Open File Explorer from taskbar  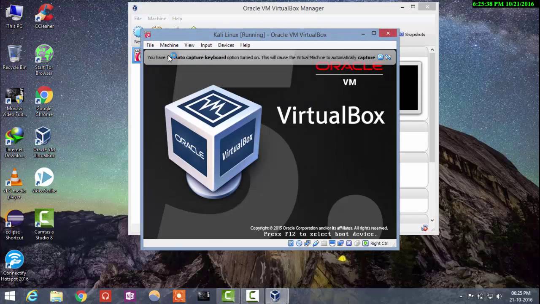[x=57, y=296]
